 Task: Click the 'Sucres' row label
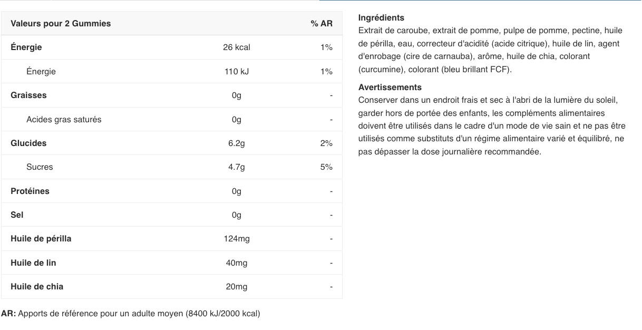tap(40, 167)
